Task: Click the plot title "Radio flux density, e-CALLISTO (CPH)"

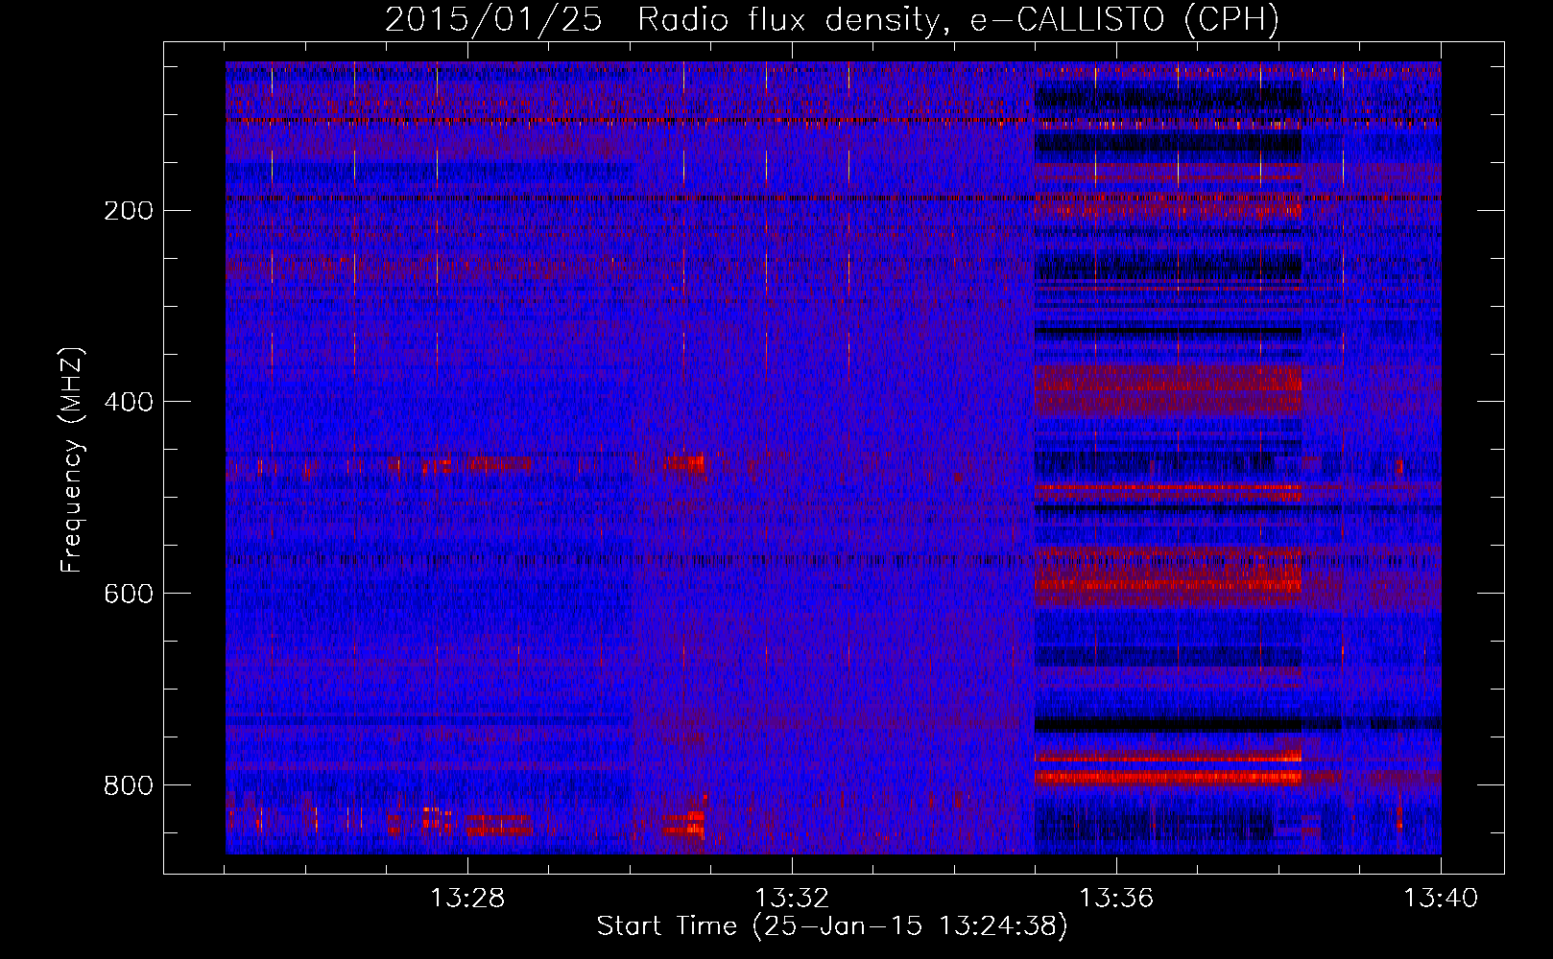Action: pos(958,20)
